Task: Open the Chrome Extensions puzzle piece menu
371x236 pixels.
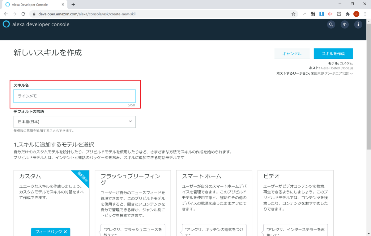Action: (347, 14)
